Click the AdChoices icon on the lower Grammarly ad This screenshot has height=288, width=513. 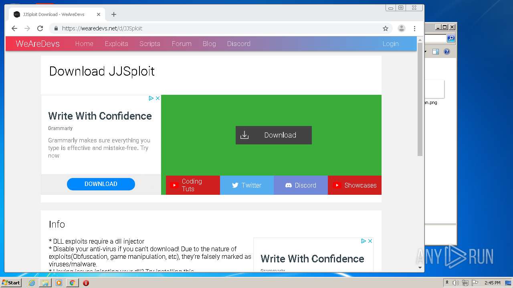[364, 241]
